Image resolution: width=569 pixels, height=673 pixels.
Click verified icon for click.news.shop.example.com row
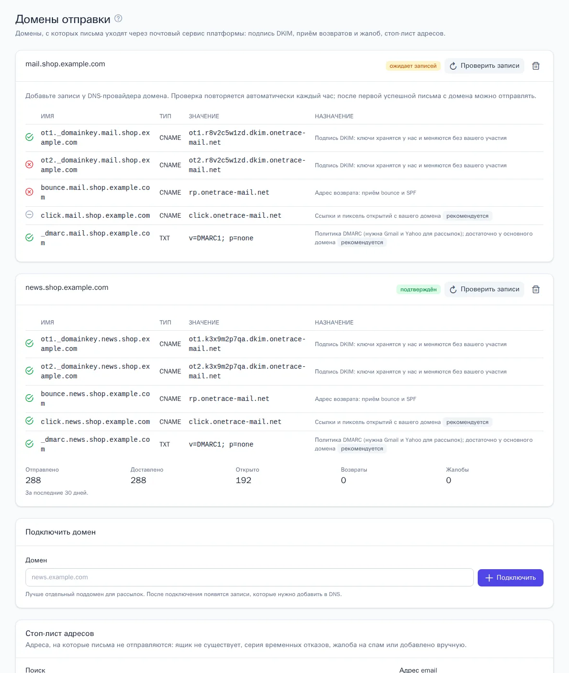[x=29, y=421]
